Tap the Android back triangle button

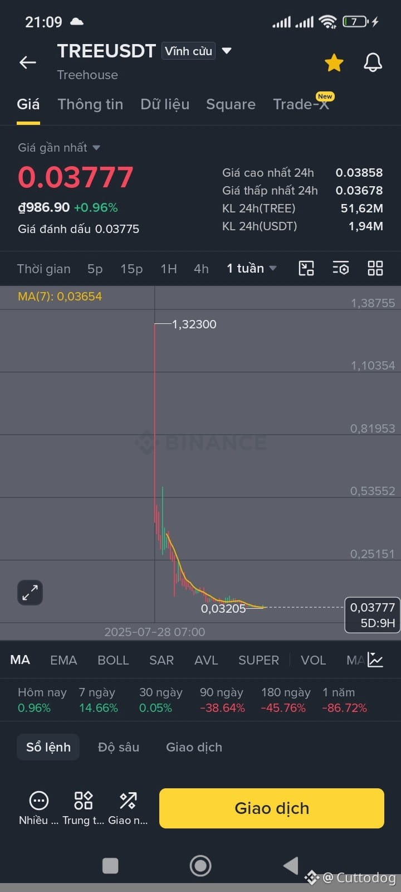(291, 866)
